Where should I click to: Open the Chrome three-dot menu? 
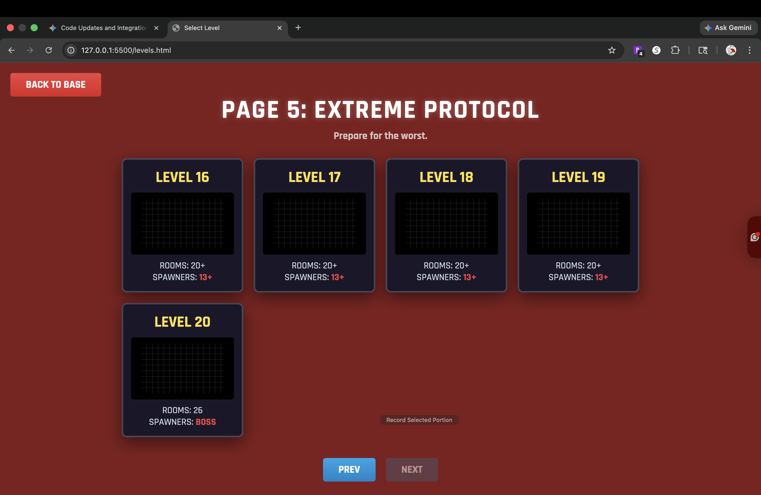749,50
